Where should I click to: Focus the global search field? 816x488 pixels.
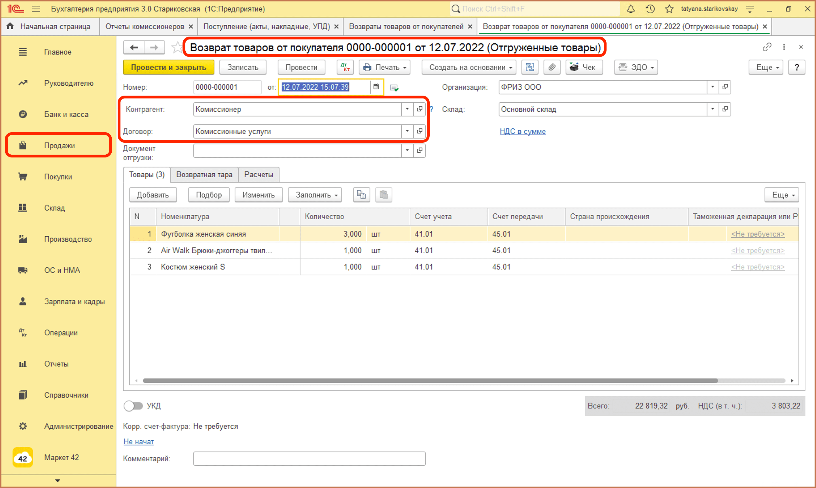point(535,9)
